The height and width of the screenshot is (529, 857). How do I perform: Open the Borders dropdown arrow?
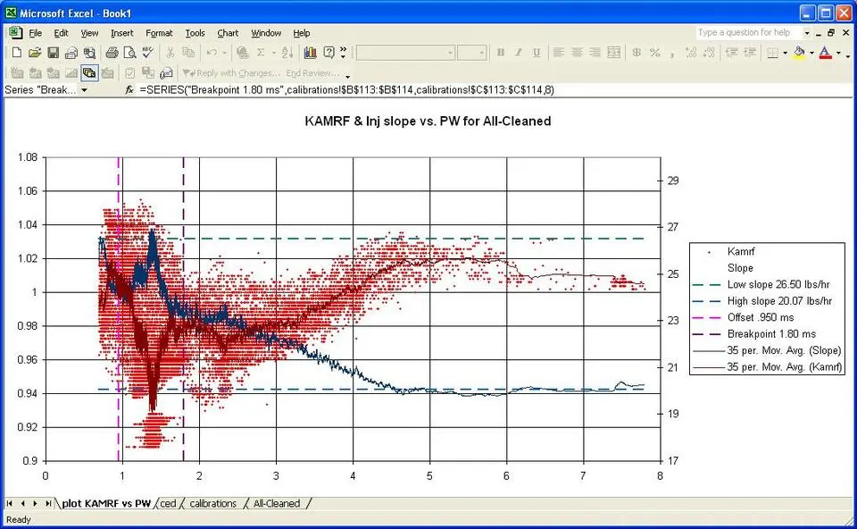click(785, 53)
